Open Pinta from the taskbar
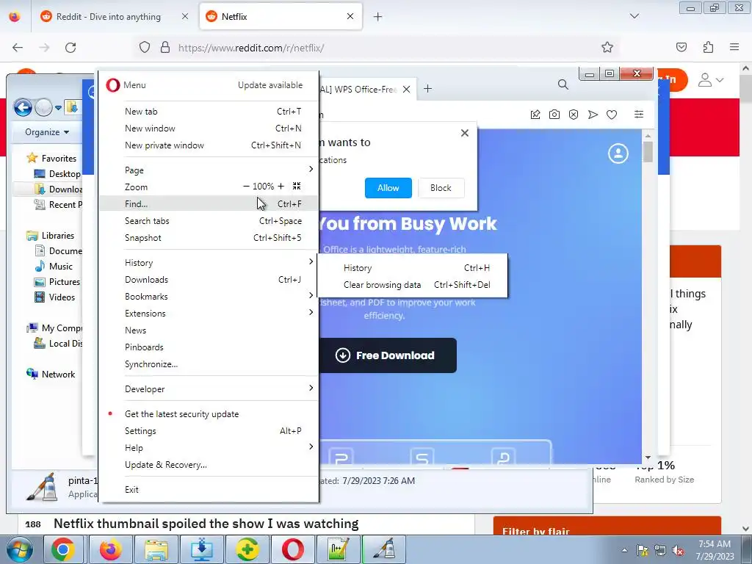Viewport: 752px width, 564px height. point(384,549)
